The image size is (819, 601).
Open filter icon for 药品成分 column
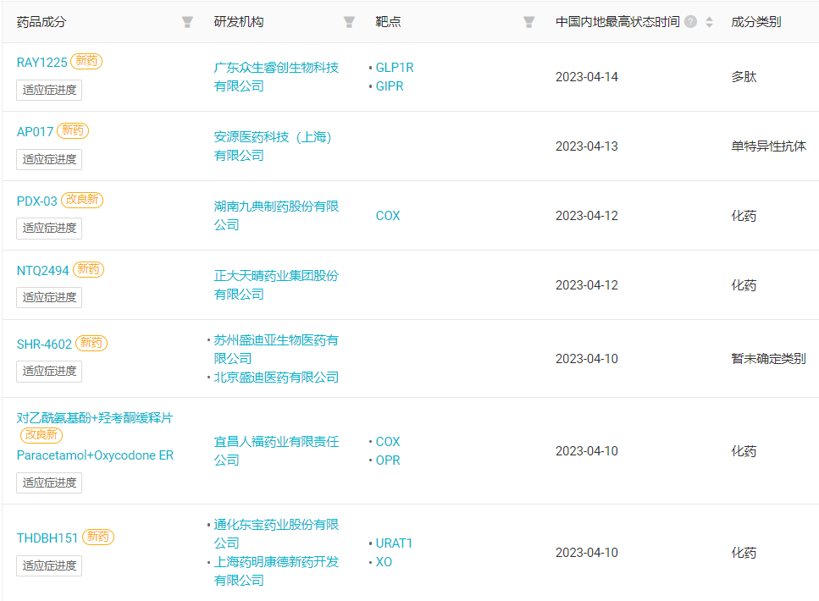tap(187, 22)
